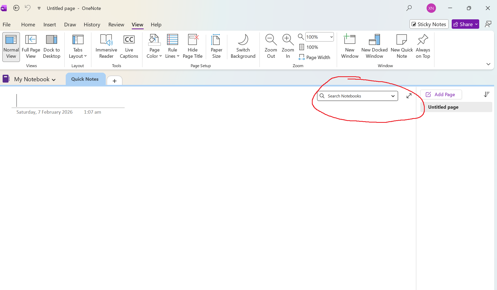Image resolution: width=497 pixels, height=290 pixels.
Task: Open a New Window
Action: click(x=350, y=47)
